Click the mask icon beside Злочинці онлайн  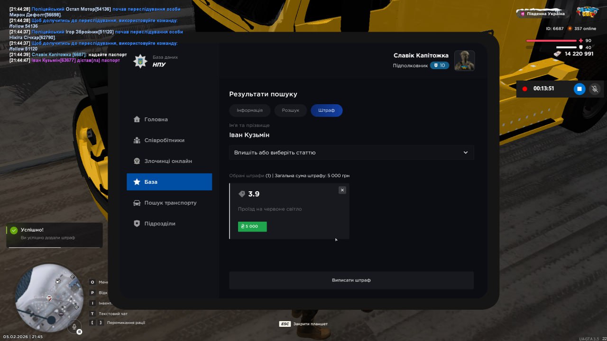click(x=137, y=161)
